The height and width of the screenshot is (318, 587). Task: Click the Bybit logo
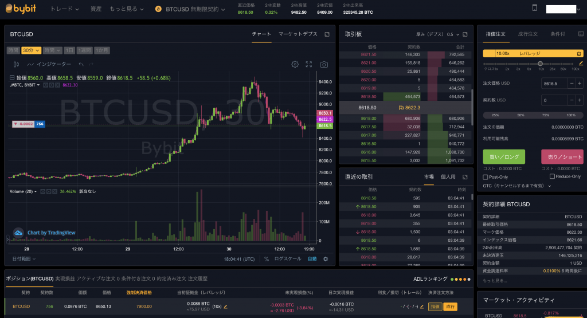tap(21, 9)
